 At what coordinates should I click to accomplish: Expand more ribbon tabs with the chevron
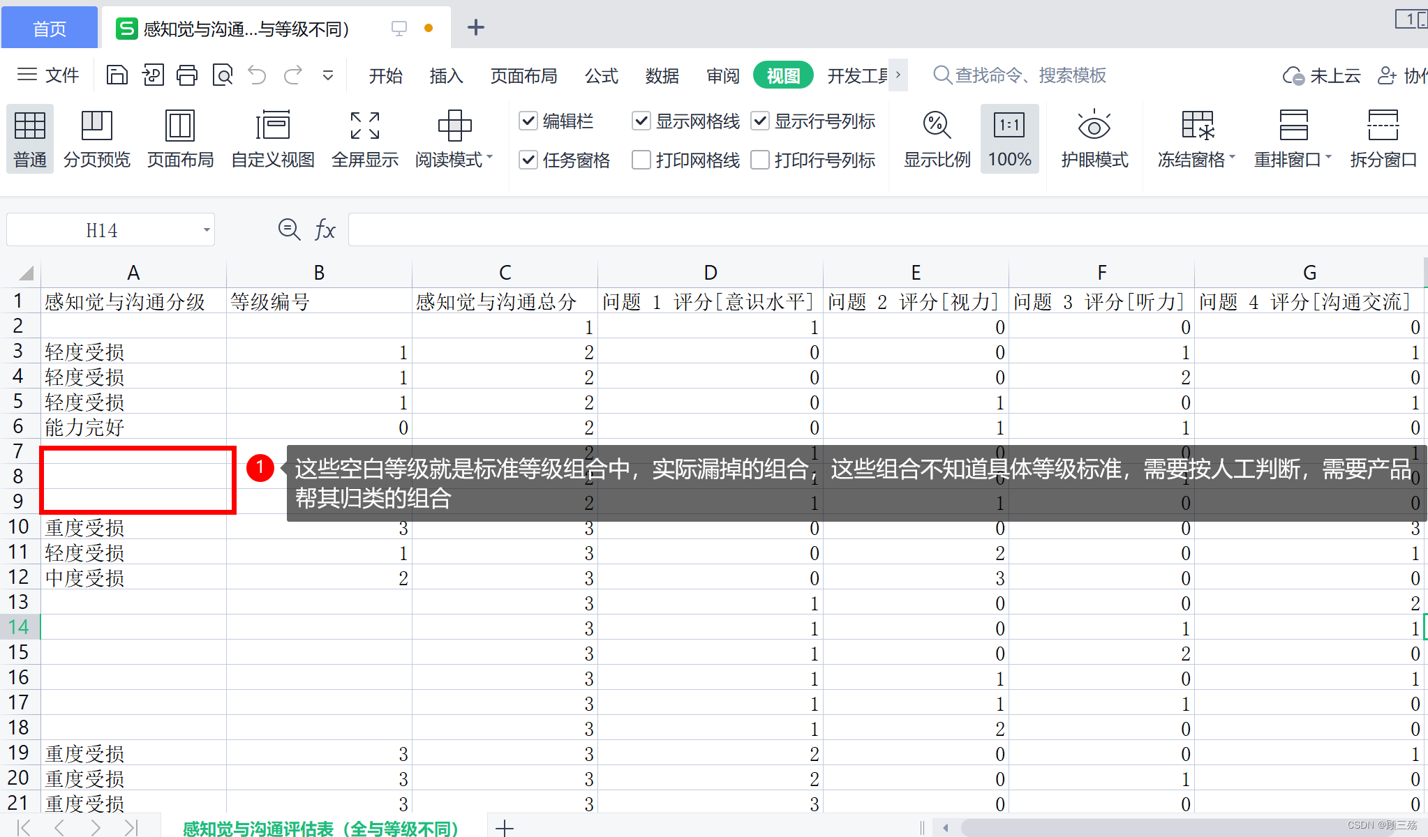click(x=898, y=75)
